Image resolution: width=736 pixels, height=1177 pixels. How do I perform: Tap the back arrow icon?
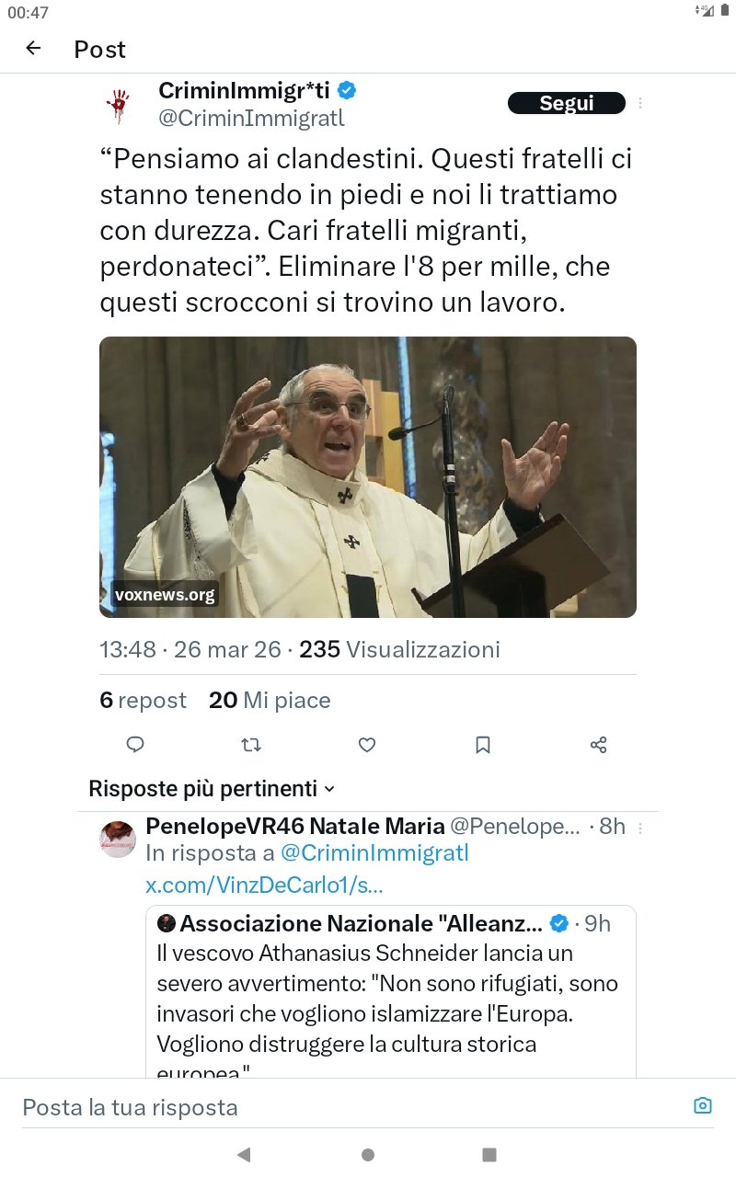pyautogui.click(x=34, y=49)
